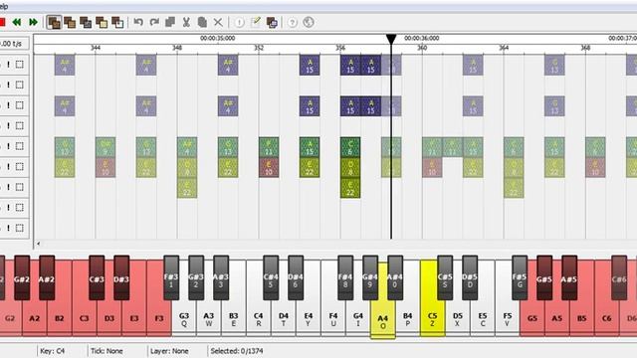Open song properties with the pencil note icon
The image size is (637, 358).
(x=256, y=22)
